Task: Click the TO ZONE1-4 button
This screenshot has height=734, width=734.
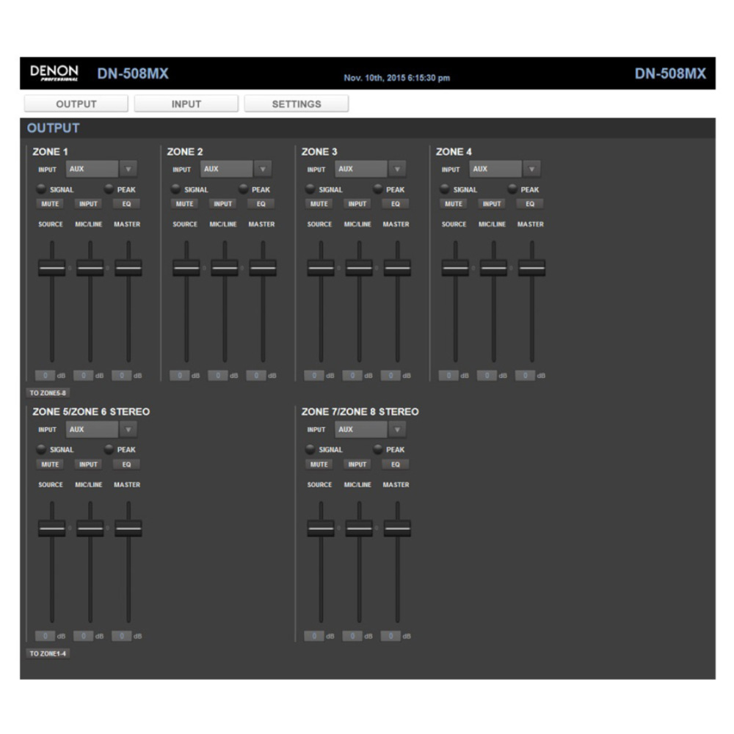Action: click(48, 653)
